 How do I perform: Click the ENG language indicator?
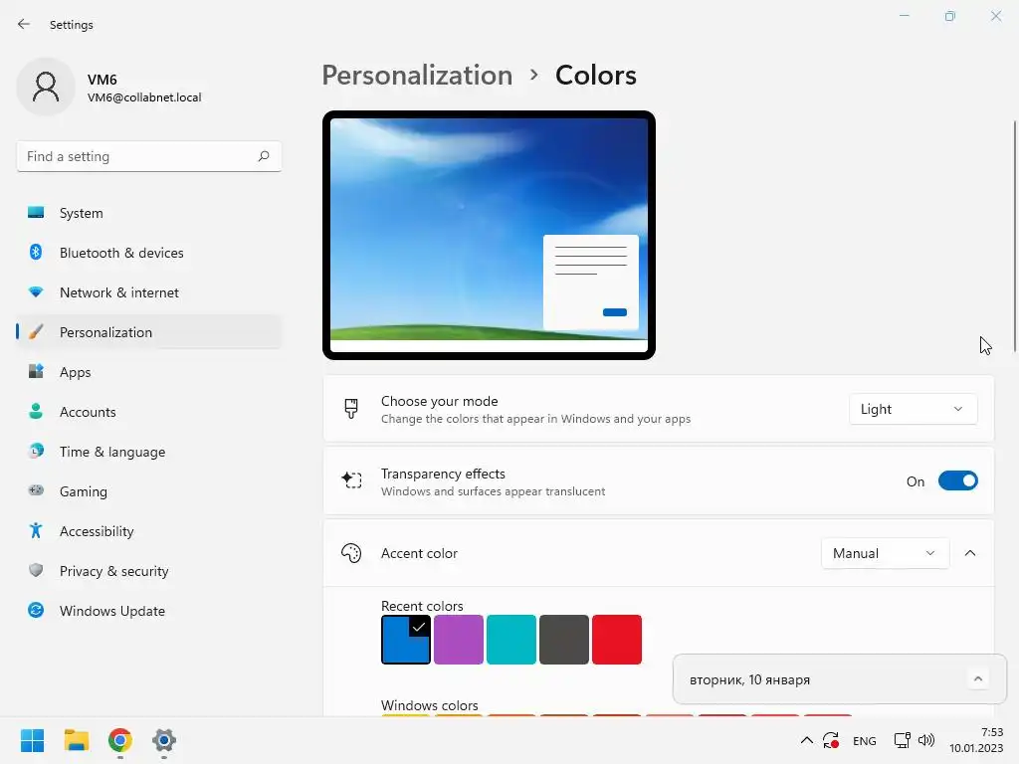coord(865,740)
